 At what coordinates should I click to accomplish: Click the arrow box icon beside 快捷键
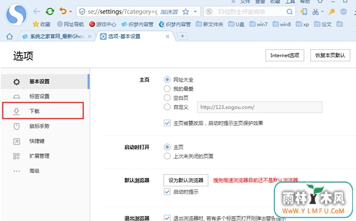16,141
